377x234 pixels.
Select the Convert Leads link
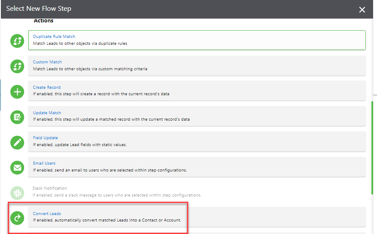(47, 214)
